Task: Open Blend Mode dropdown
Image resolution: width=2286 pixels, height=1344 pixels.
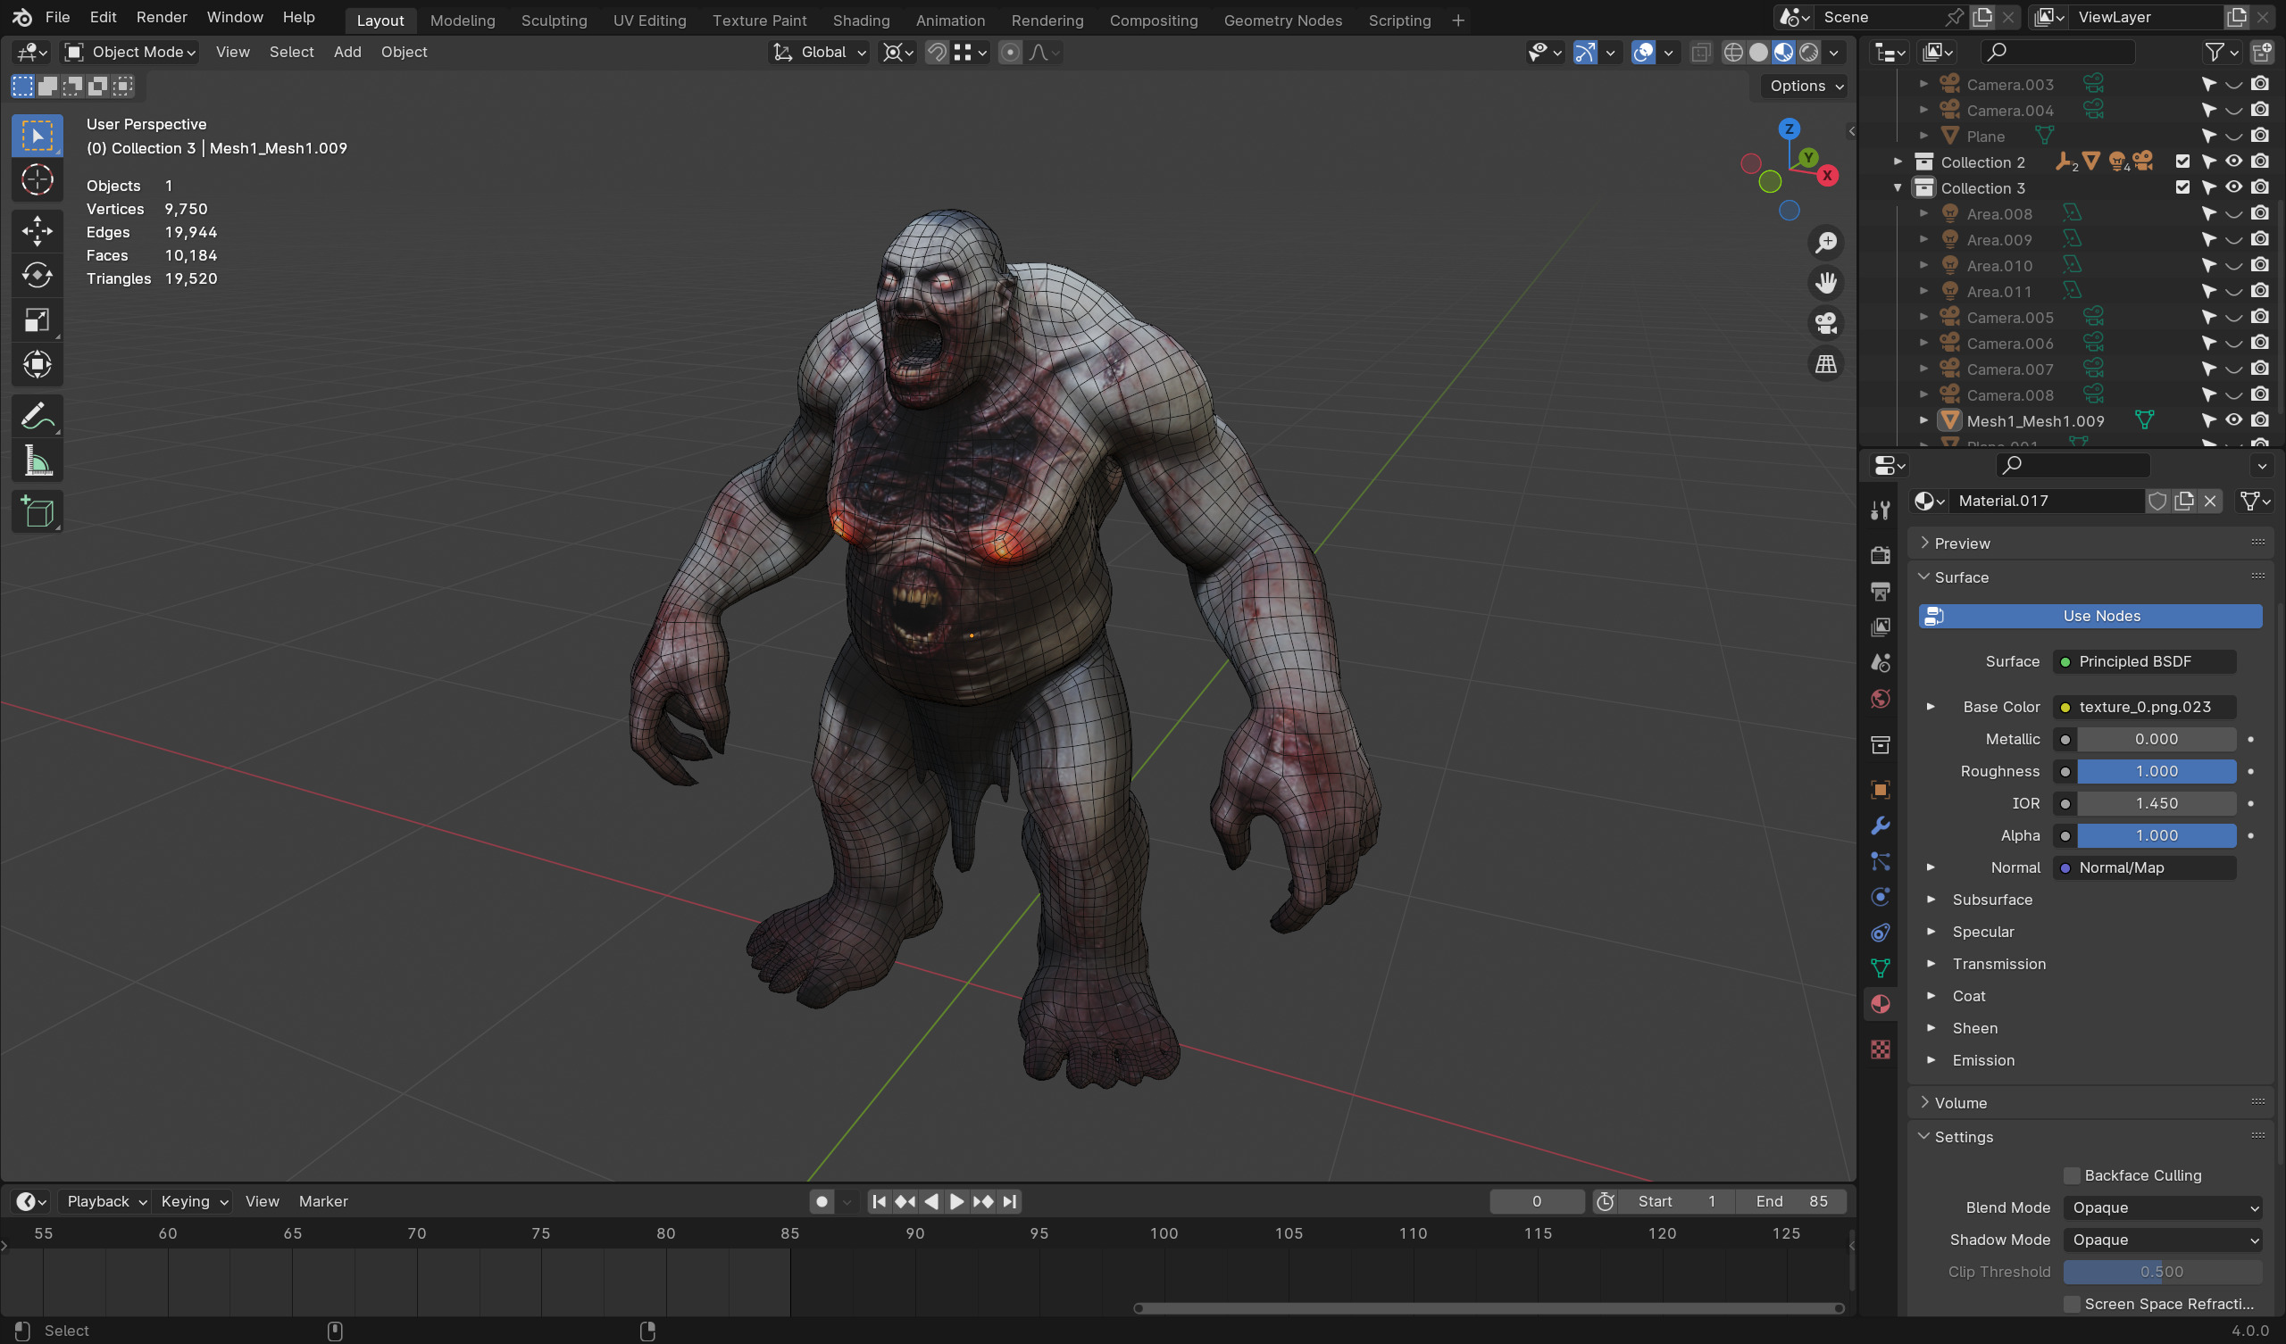Action: tap(2162, 1208)
